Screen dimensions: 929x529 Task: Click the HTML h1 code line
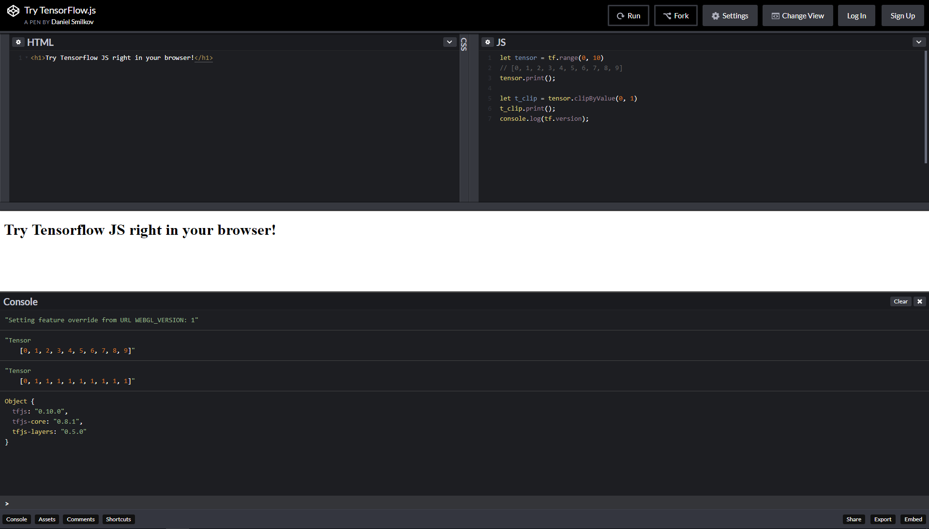121,58
